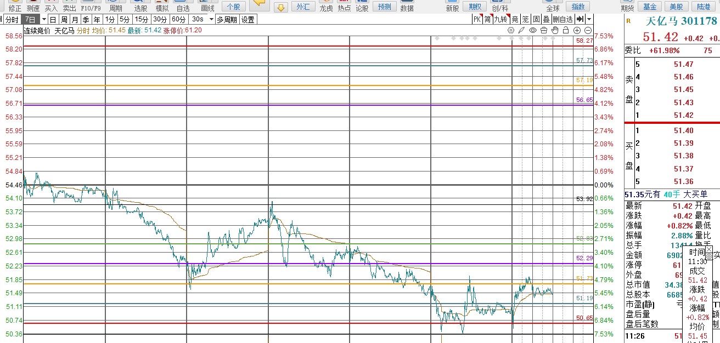720x343 pixels.
Task: Open the toolbox icon
Action: pyautogui.click(x=544, y=30)
